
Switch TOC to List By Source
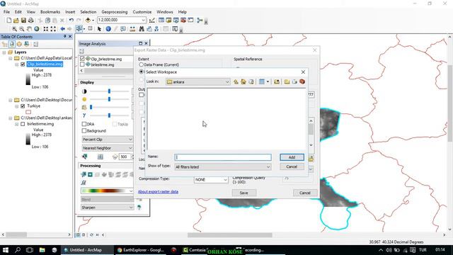12,44
